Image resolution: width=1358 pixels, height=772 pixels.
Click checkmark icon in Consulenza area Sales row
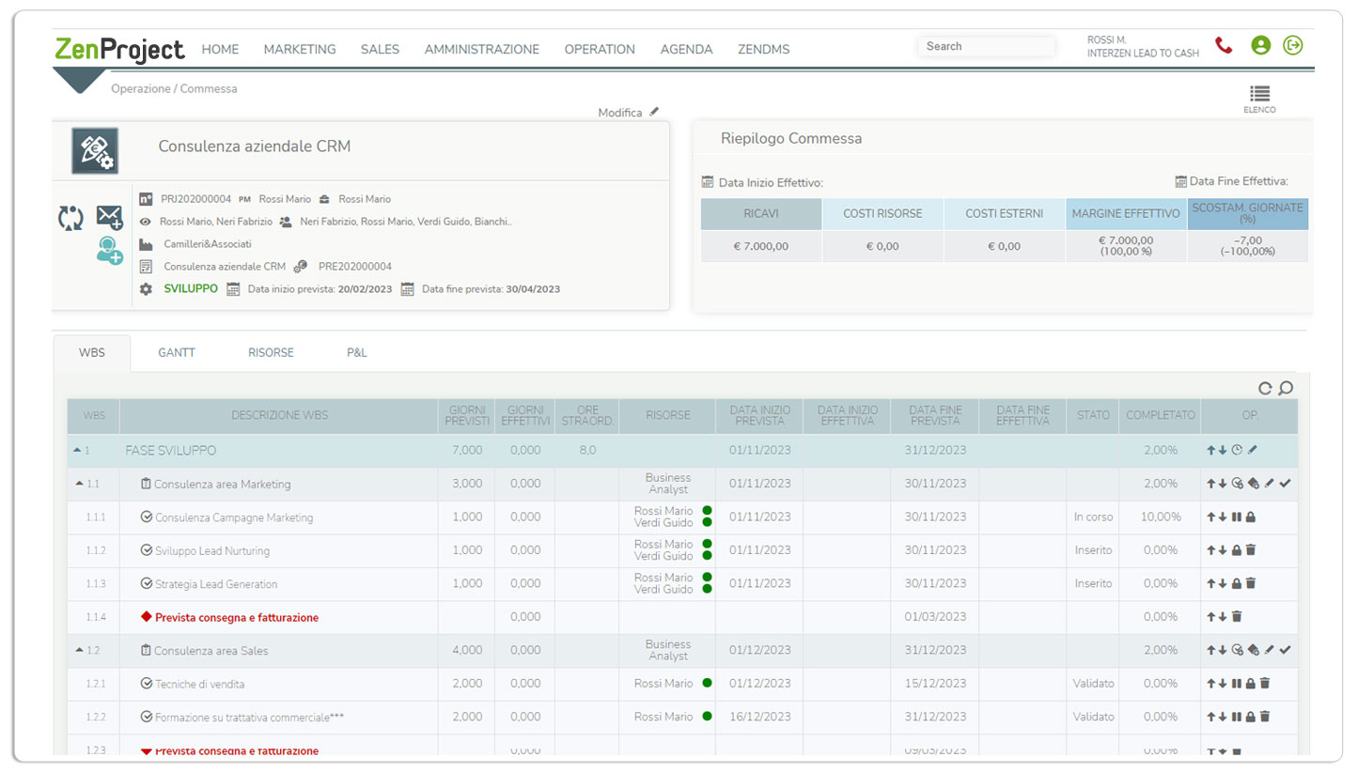[1285, 650]
